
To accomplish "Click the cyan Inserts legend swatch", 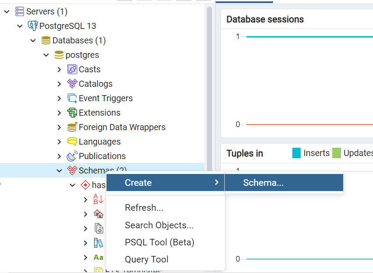I will [x=296, y=153].
